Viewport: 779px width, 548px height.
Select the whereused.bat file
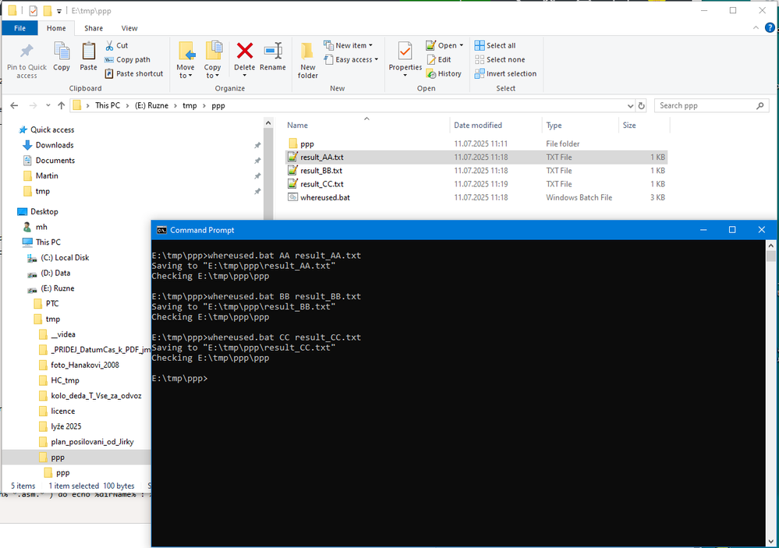coord(325,198)
